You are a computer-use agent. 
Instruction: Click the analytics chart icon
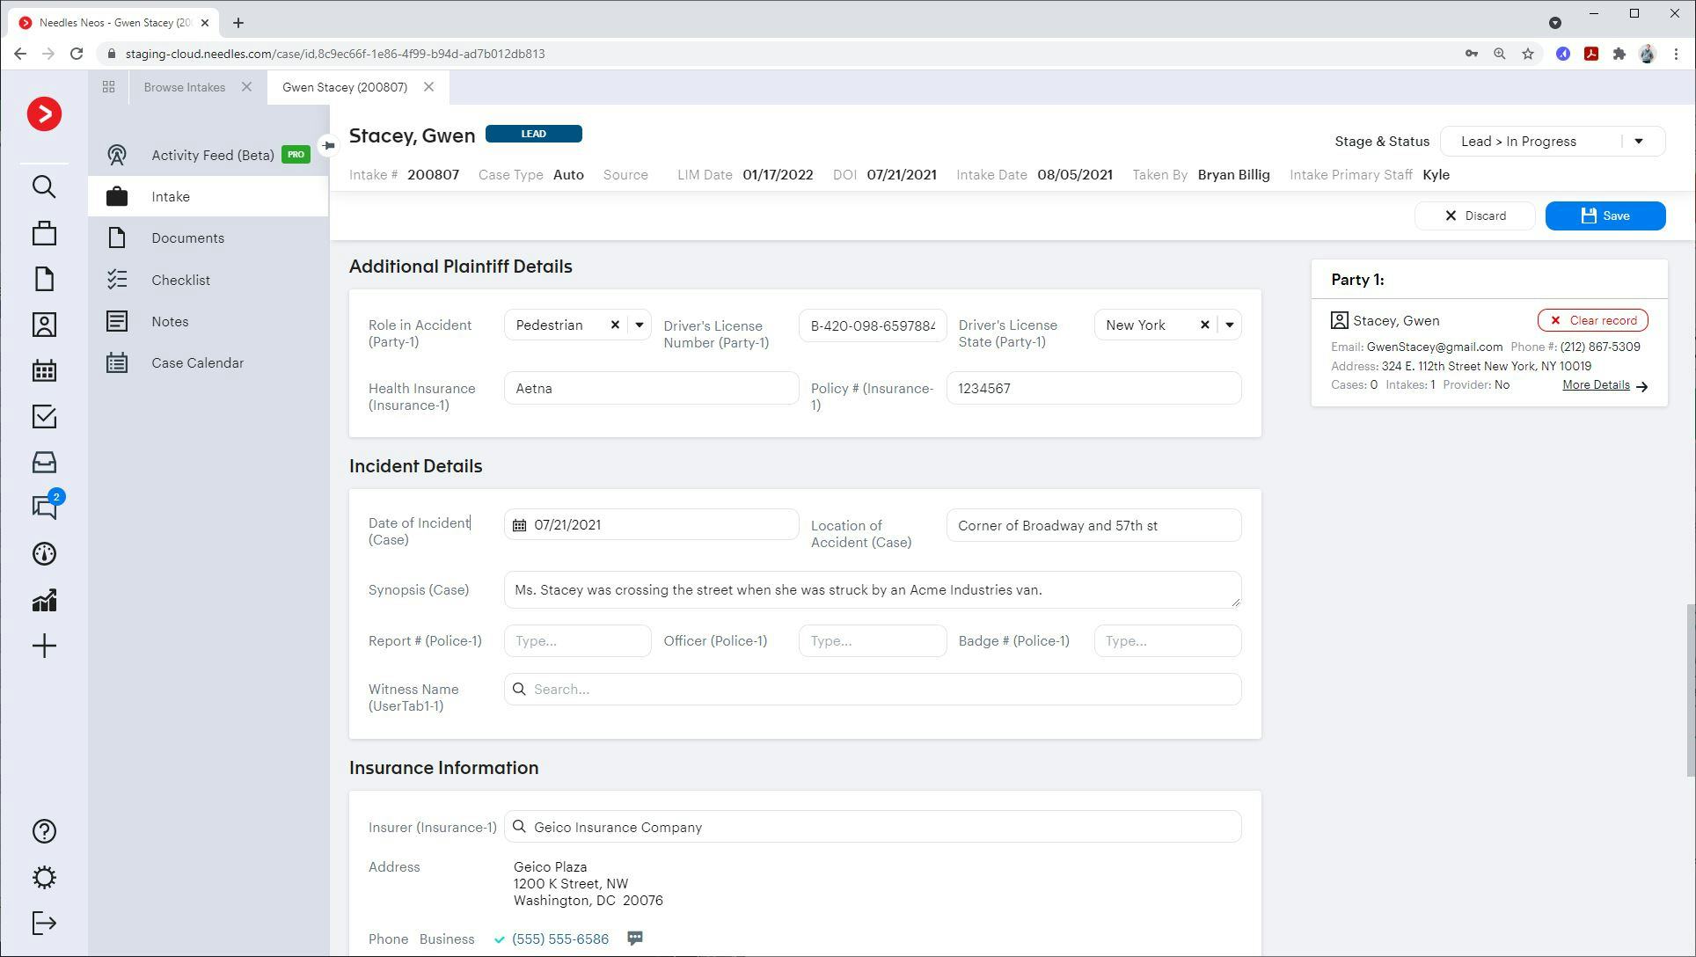tap(44, 600)
